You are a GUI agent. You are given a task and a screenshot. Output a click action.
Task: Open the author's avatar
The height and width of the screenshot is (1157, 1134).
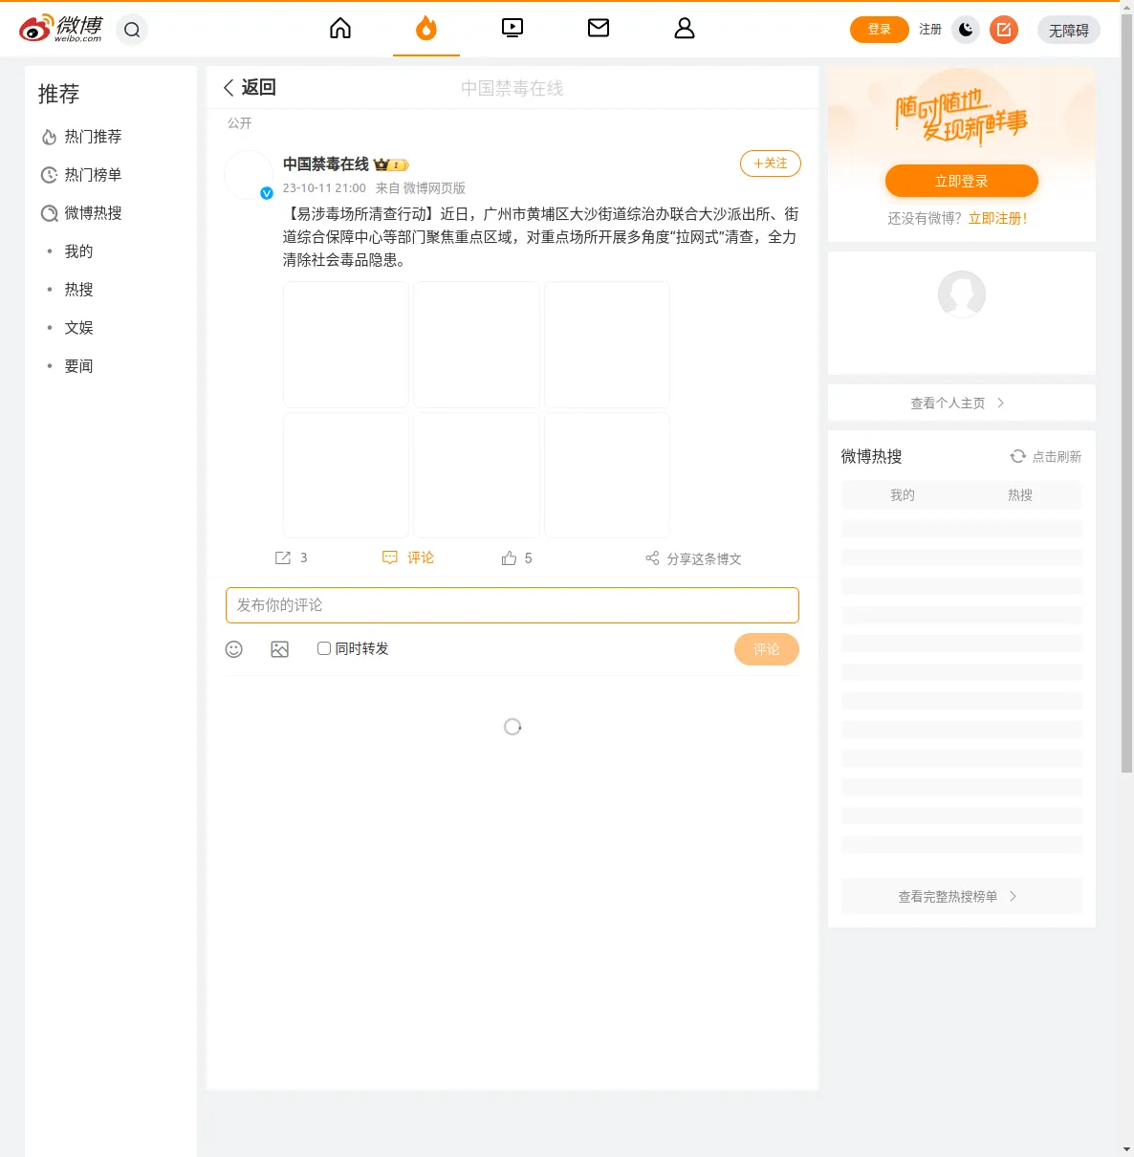coord(249,175)
